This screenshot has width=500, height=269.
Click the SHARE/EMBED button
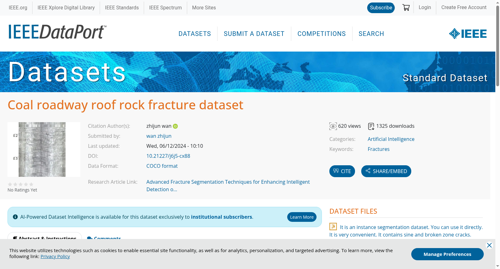(386, 171)
